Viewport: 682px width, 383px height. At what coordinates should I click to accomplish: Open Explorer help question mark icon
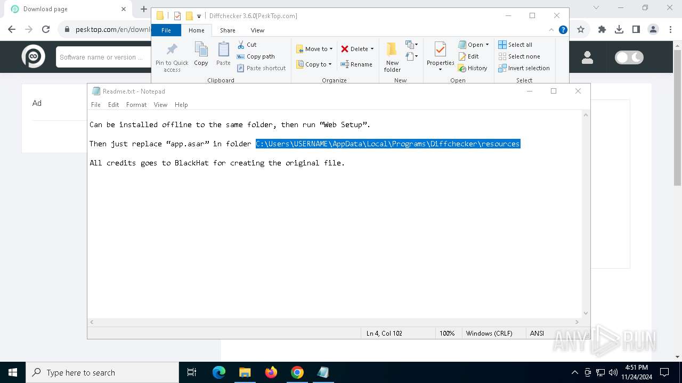pos(563,30)
